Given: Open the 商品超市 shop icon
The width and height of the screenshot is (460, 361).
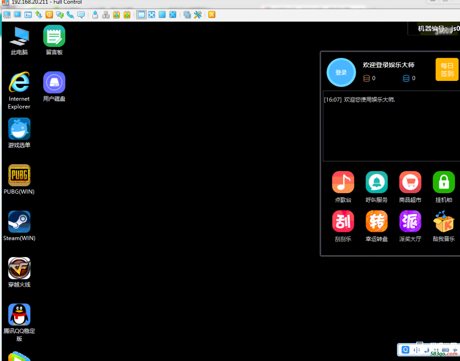Looking at the screenshot, I should coord(410,182).
